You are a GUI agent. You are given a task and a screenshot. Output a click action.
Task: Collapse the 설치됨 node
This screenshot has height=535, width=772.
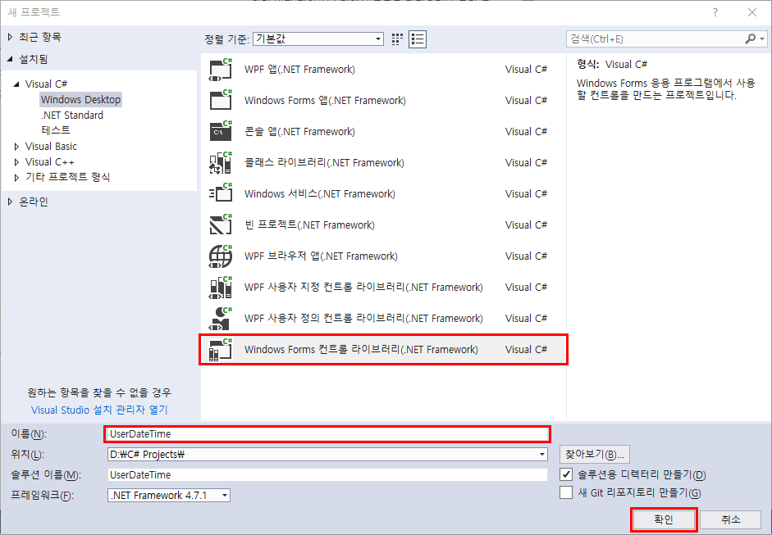tap(11, 59)
